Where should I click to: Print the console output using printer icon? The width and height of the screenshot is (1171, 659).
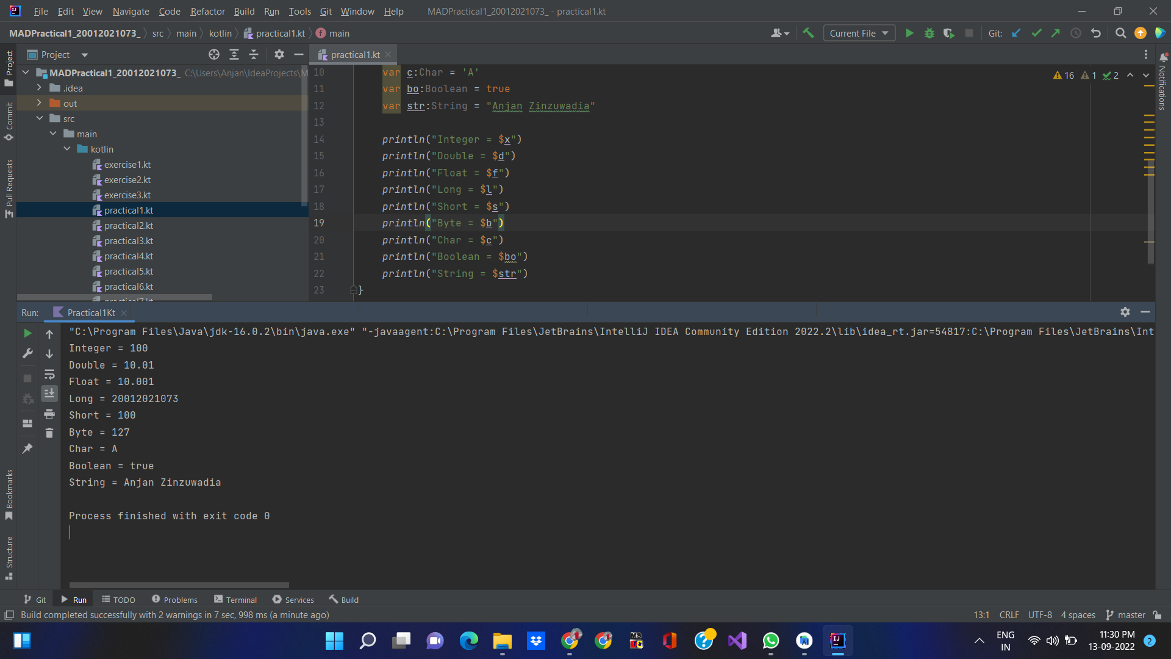[49, 414]
